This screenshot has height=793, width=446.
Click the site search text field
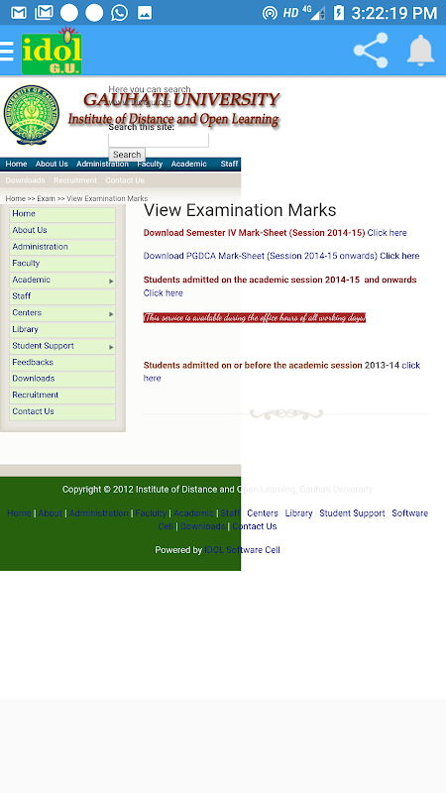point(159,140)
